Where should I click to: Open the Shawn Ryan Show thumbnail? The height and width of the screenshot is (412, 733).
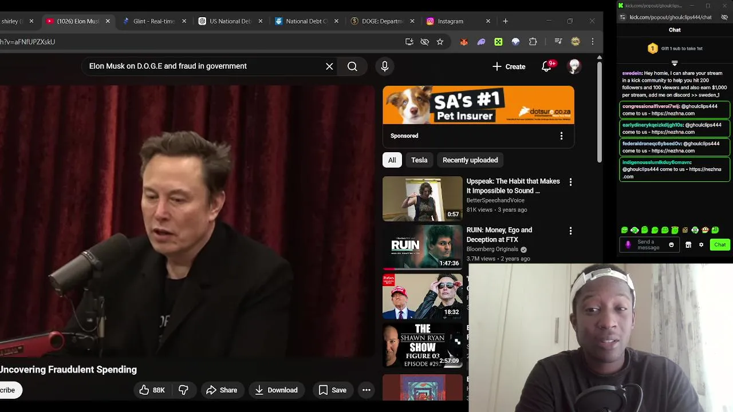pyautogui.click(x=423, y=345)
